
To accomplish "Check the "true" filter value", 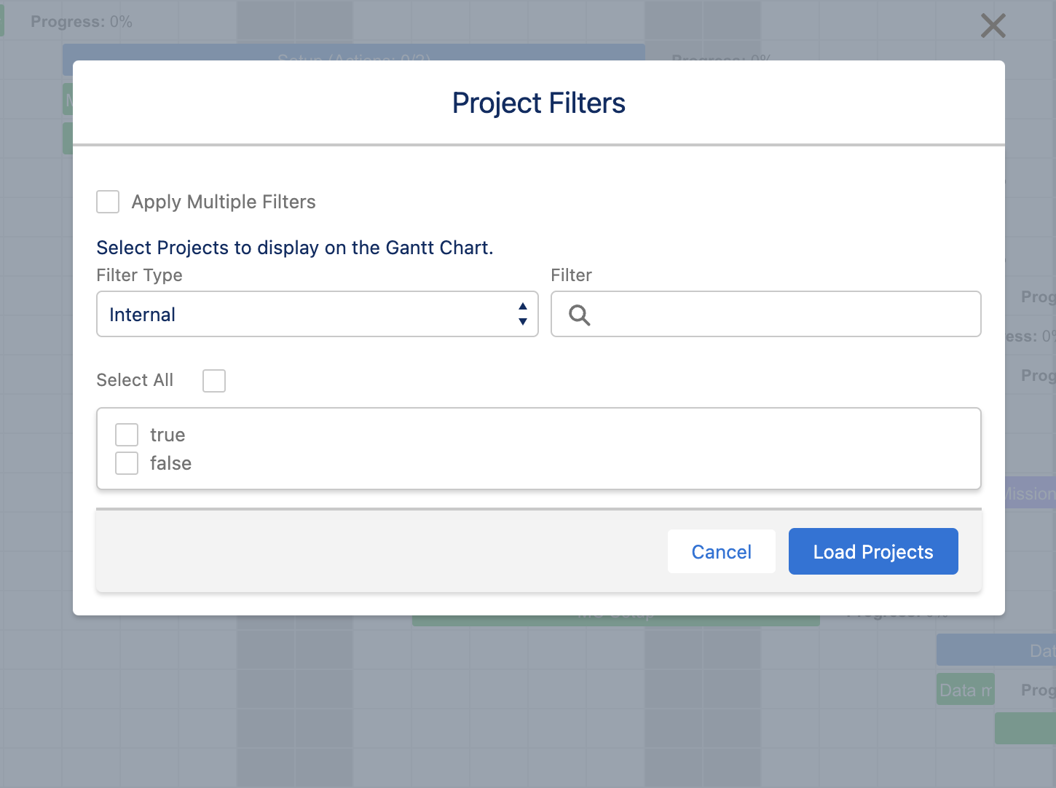I will click(126, 433).
